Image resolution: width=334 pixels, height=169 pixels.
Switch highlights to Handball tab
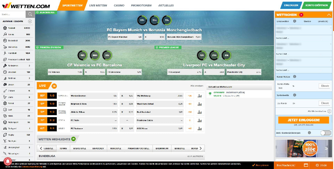point(116,148)
